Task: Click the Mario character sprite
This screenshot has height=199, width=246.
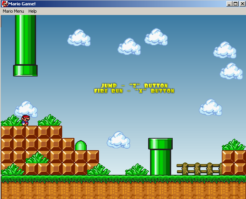Action: pyautogui.click(x=26, y=120)
